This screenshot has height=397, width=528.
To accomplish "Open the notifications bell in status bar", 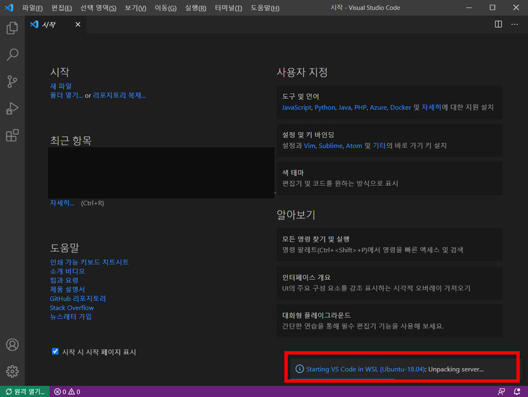I will (x=516, y=391).
